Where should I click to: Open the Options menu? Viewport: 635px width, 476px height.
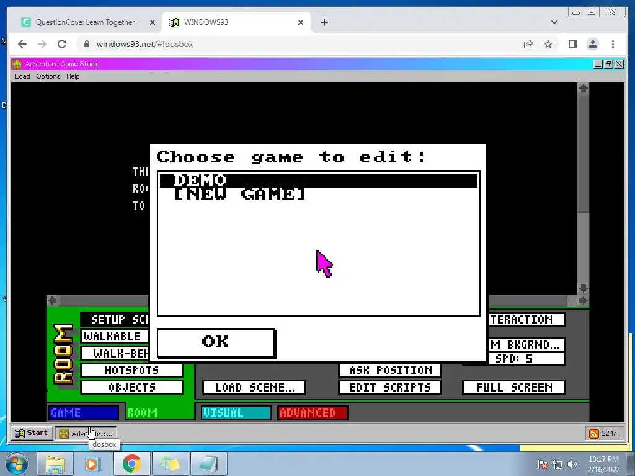point(48,76)
